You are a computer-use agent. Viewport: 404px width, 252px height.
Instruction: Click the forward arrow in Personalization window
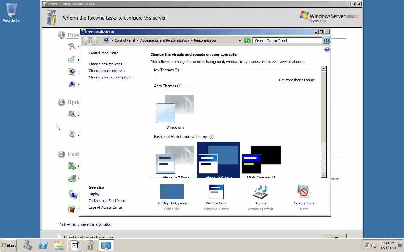[x=94, y=40]
